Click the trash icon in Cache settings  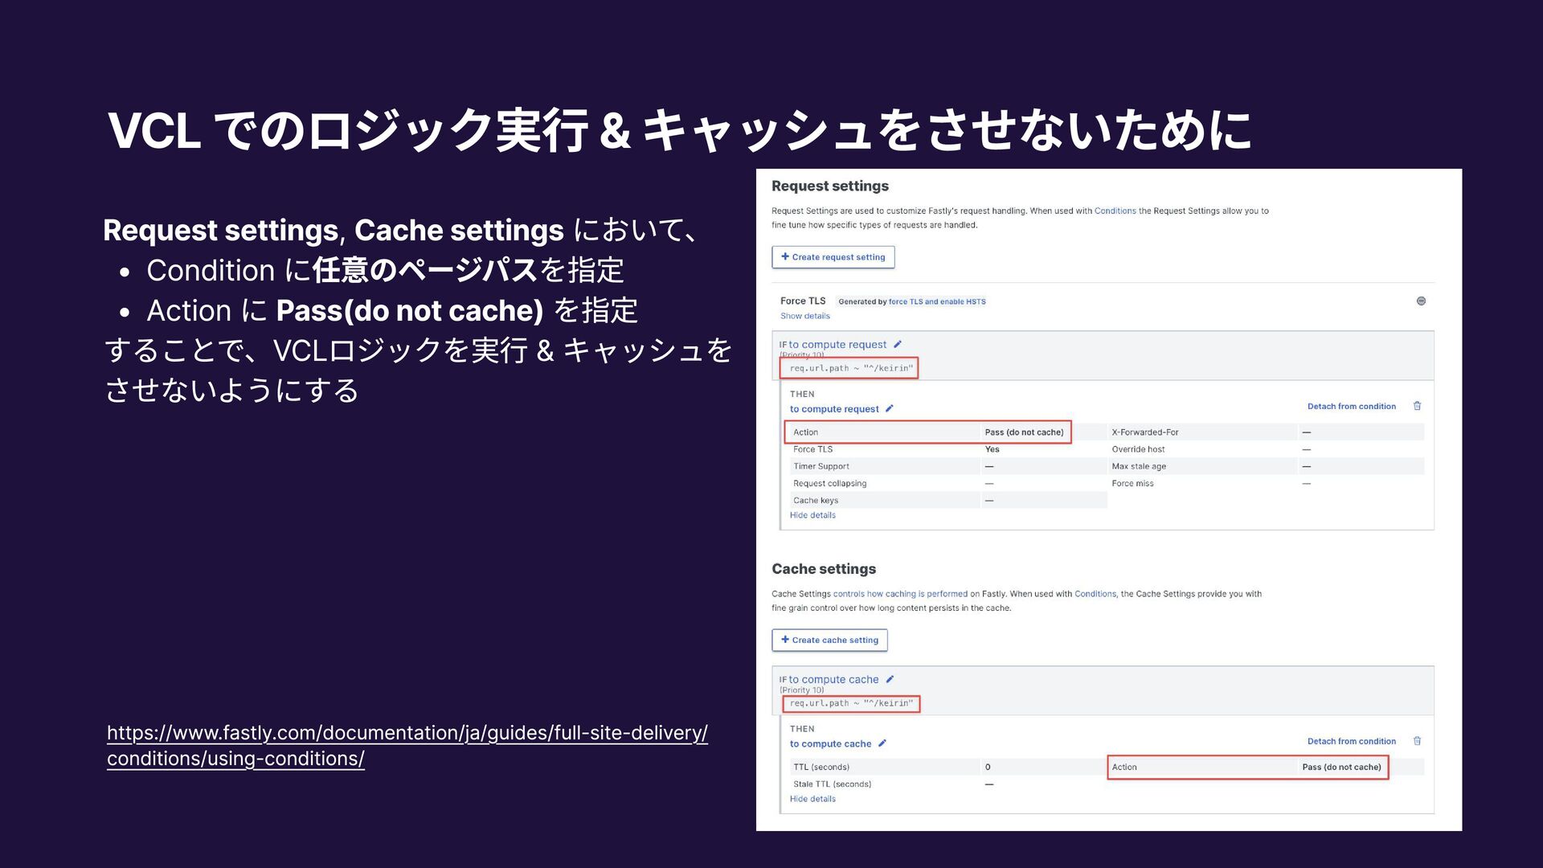pos(1417,741)
